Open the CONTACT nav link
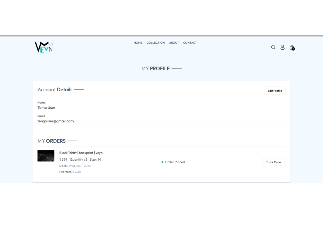The image size is (323, 242). point(190,43)
